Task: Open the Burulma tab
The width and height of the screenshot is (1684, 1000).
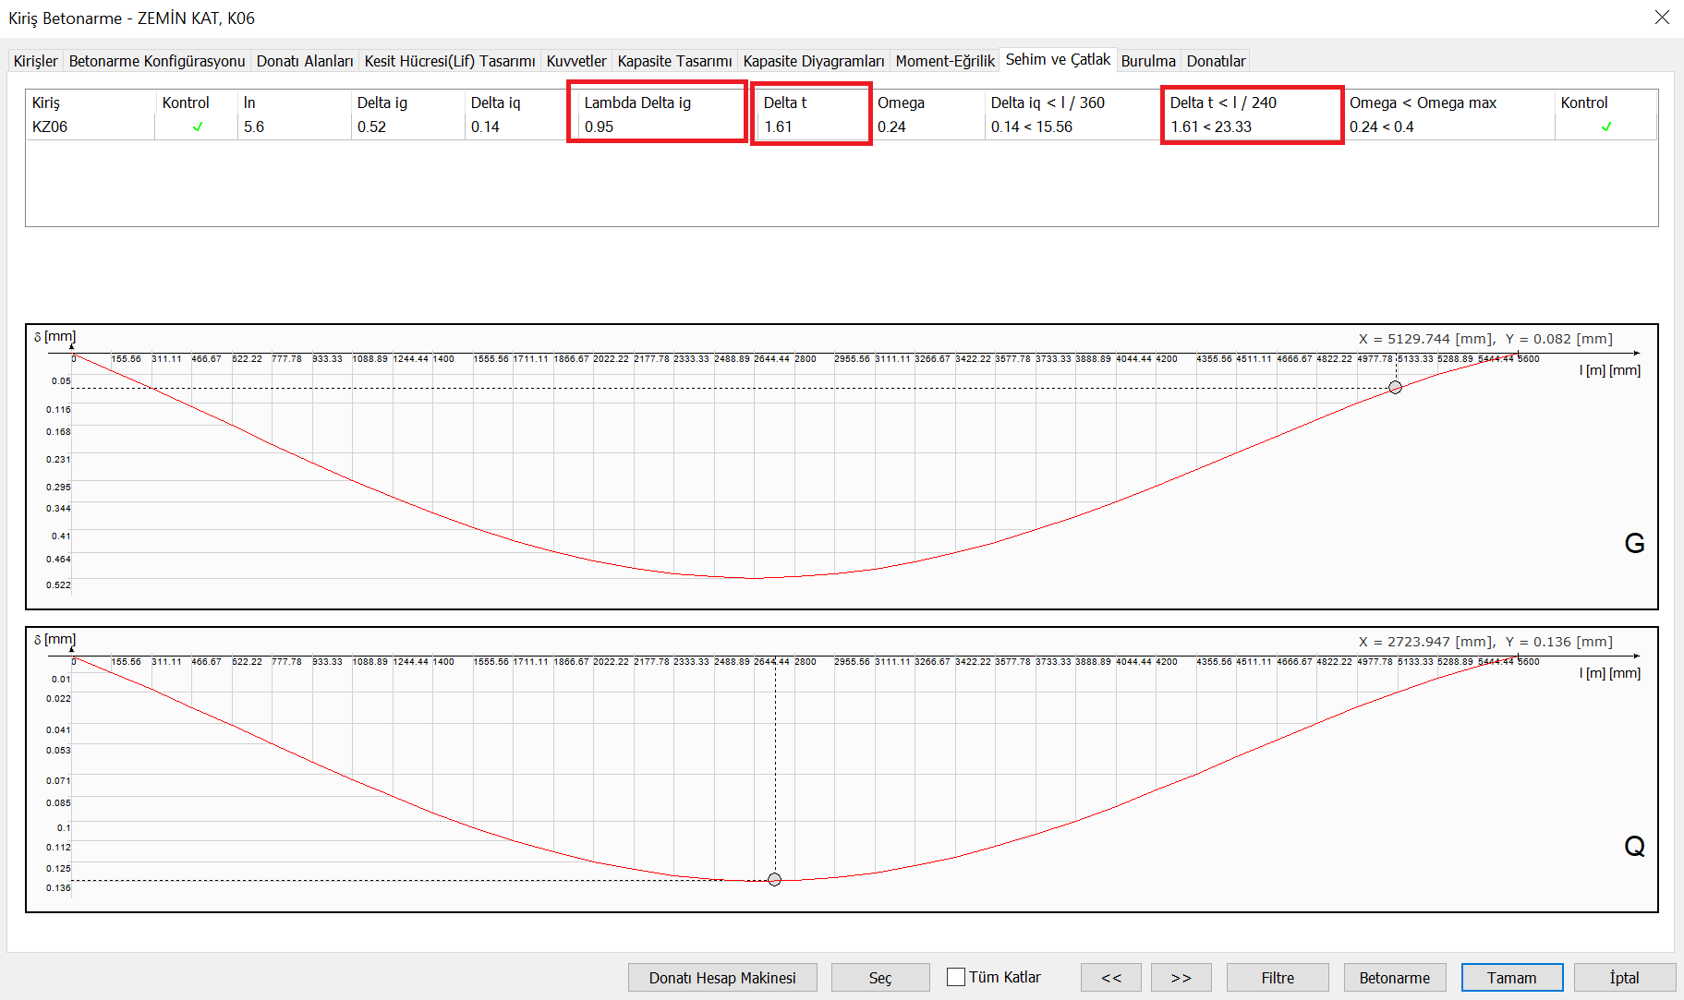Action: (x=1148, y=61)
